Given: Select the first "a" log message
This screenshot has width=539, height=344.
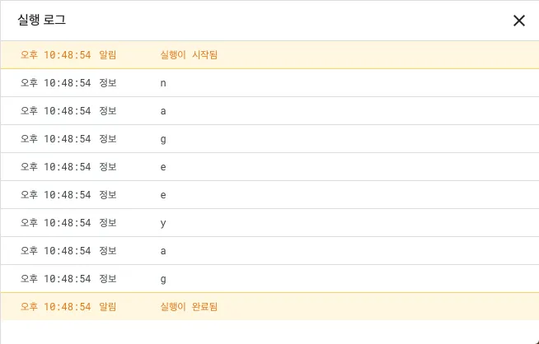Looking at the screenshot, I should 164,111.
